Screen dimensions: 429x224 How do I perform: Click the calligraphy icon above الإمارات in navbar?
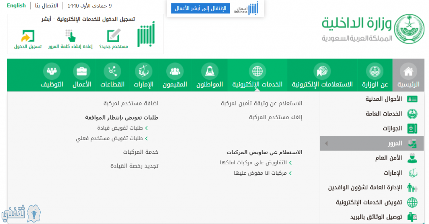click(143, 71)
